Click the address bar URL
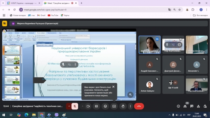210x118 pixels. pyautogui.click(x=45, y=10)
